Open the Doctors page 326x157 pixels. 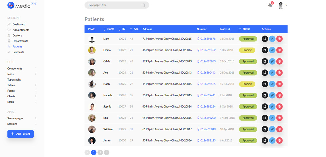17,35
